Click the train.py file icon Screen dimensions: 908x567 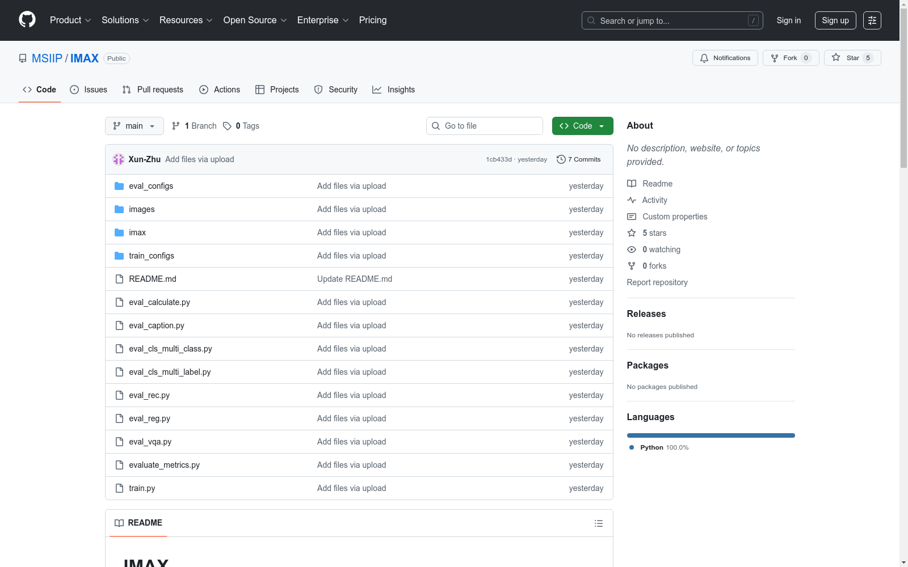119,488
